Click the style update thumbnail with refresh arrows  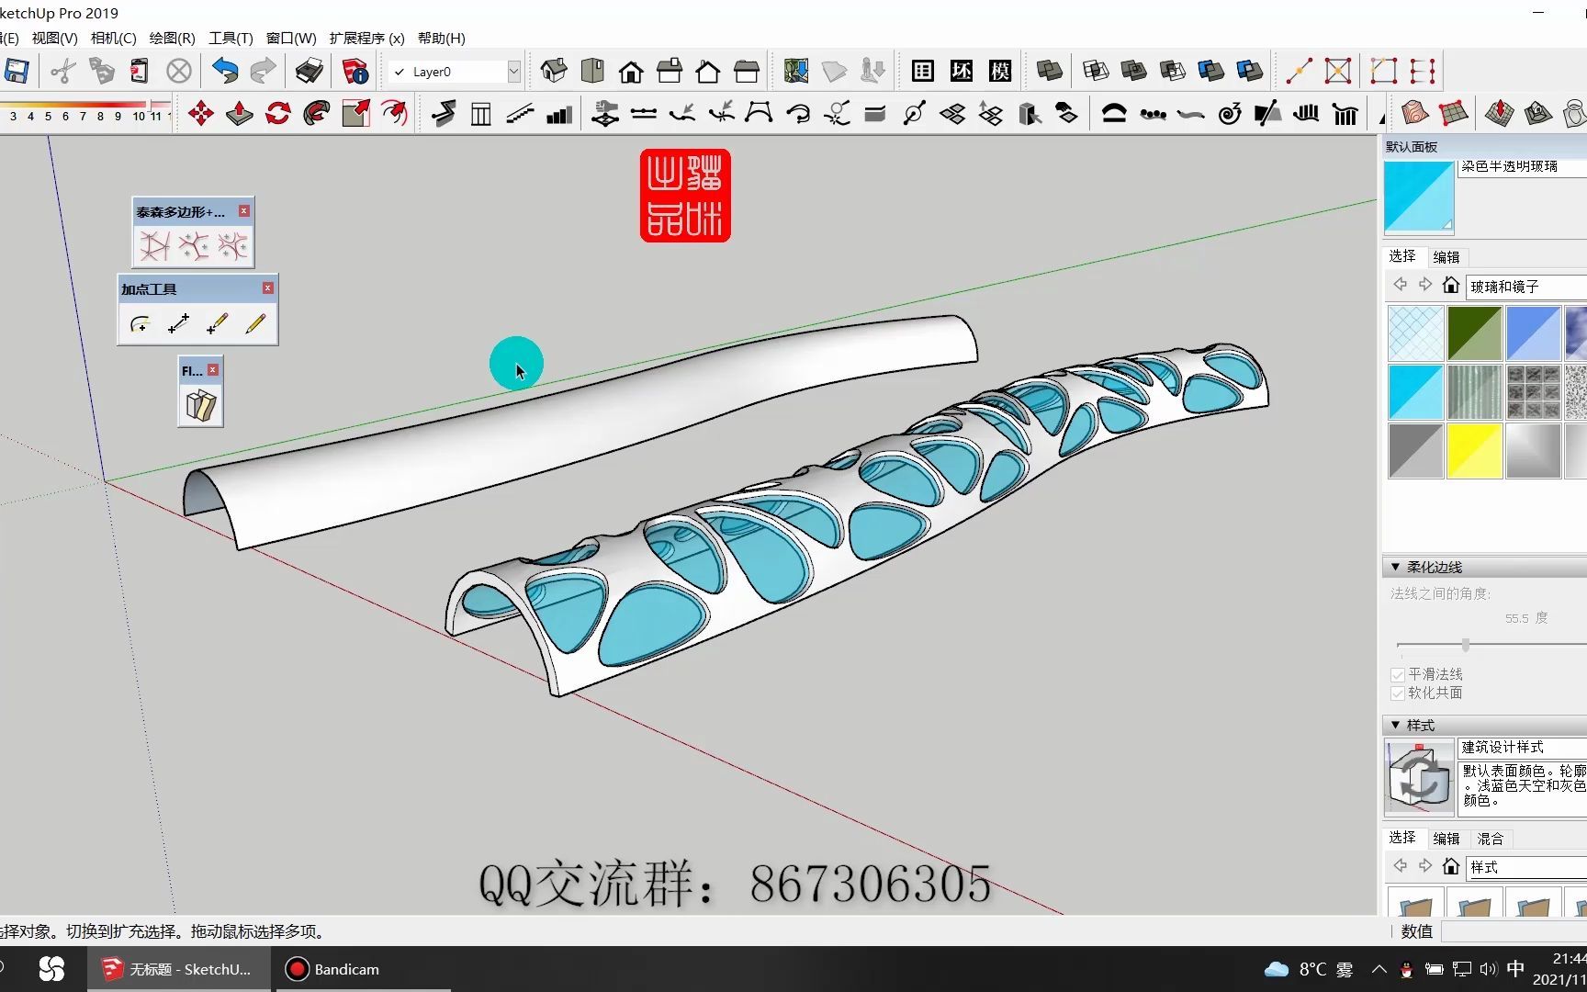(1419, 776)
